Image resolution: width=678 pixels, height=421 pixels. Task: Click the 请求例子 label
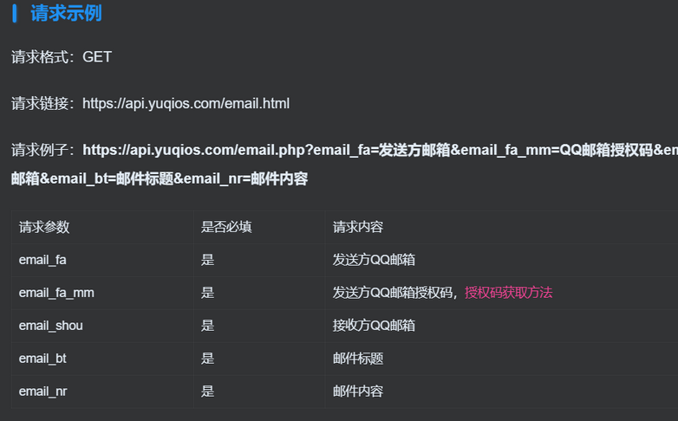43,150
